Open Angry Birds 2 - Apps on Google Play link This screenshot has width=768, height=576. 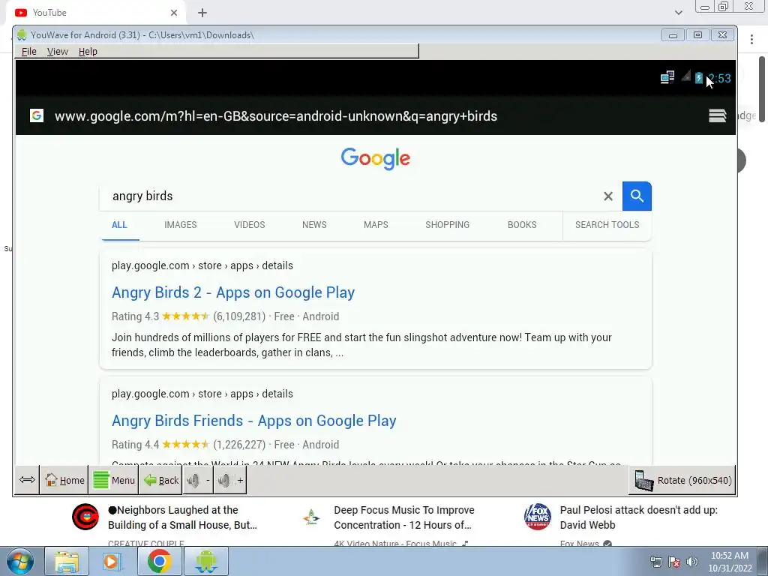233,292
